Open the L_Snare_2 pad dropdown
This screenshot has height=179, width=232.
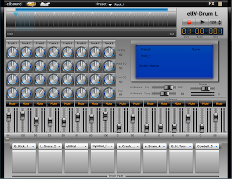coord(50,146)
